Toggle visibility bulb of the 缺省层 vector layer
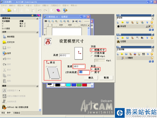157x118 pixels. [152, 26]
